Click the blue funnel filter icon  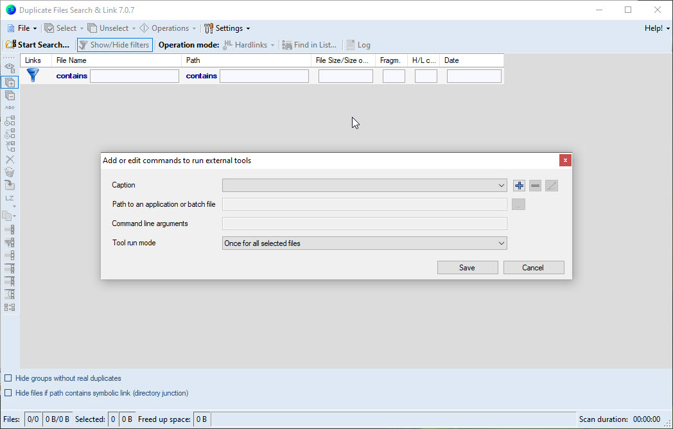click(33, 75)
